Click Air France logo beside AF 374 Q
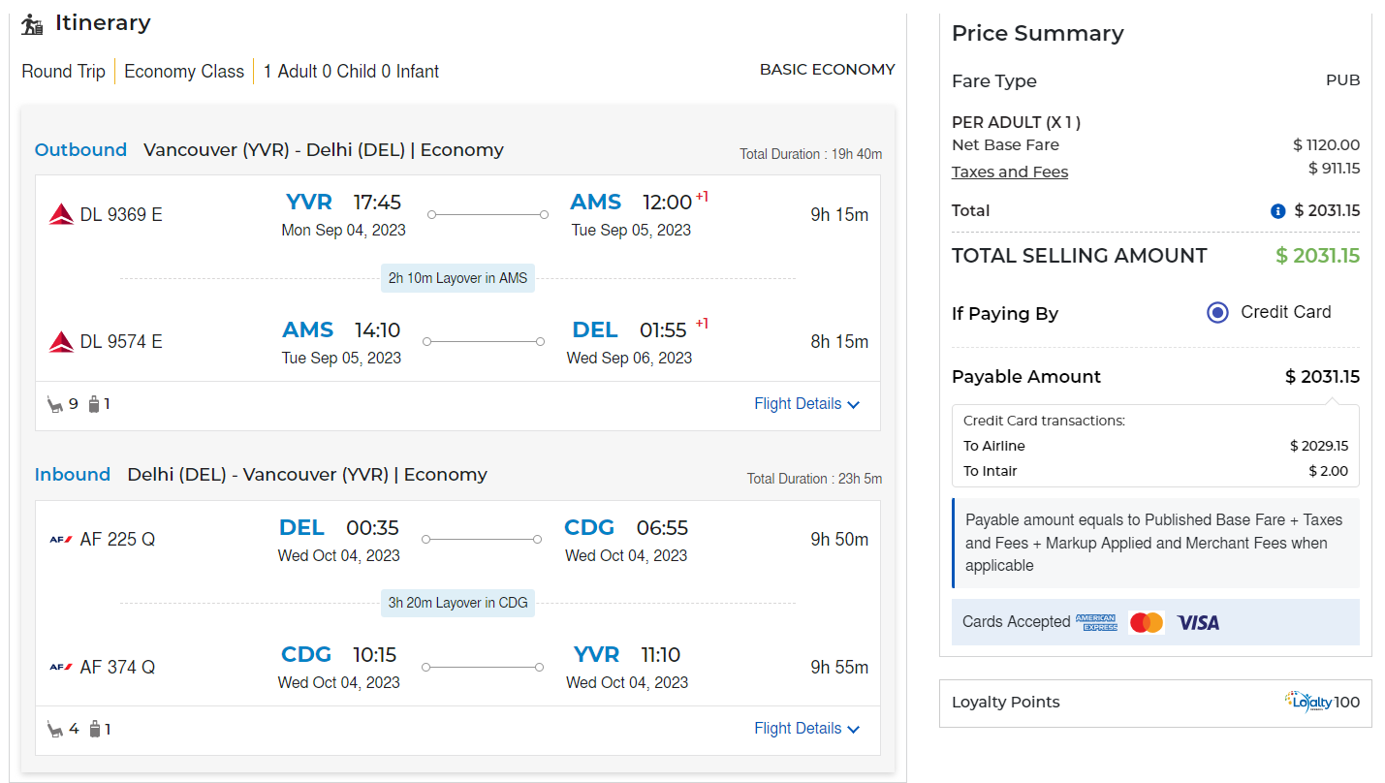Screen dimensions: 1385x783 tap(61, 667)
